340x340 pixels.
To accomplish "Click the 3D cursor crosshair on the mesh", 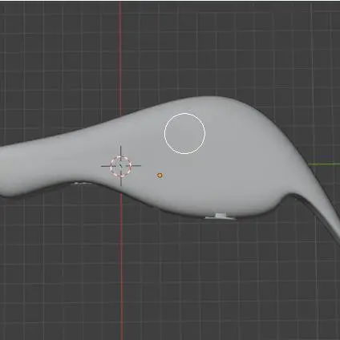I will (121, 166).
